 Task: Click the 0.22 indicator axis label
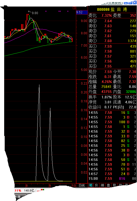84,83
